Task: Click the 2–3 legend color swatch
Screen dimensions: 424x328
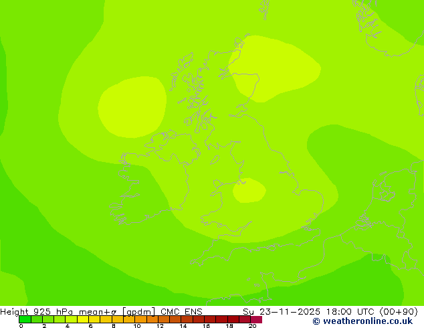Action: 48,319
